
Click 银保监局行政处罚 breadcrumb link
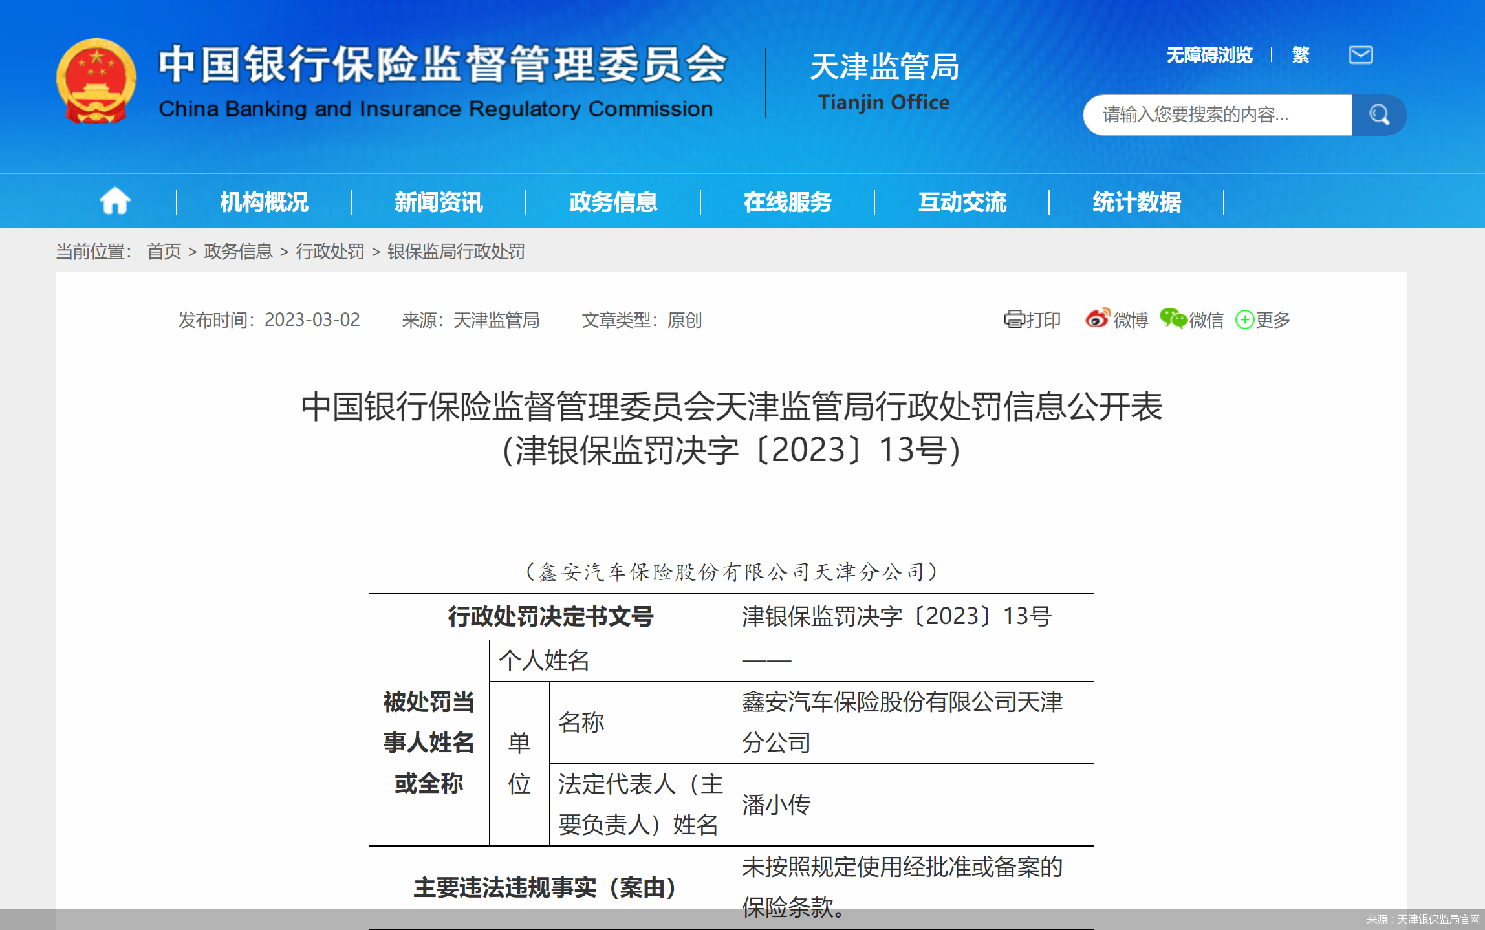click(x=456, y=252)
